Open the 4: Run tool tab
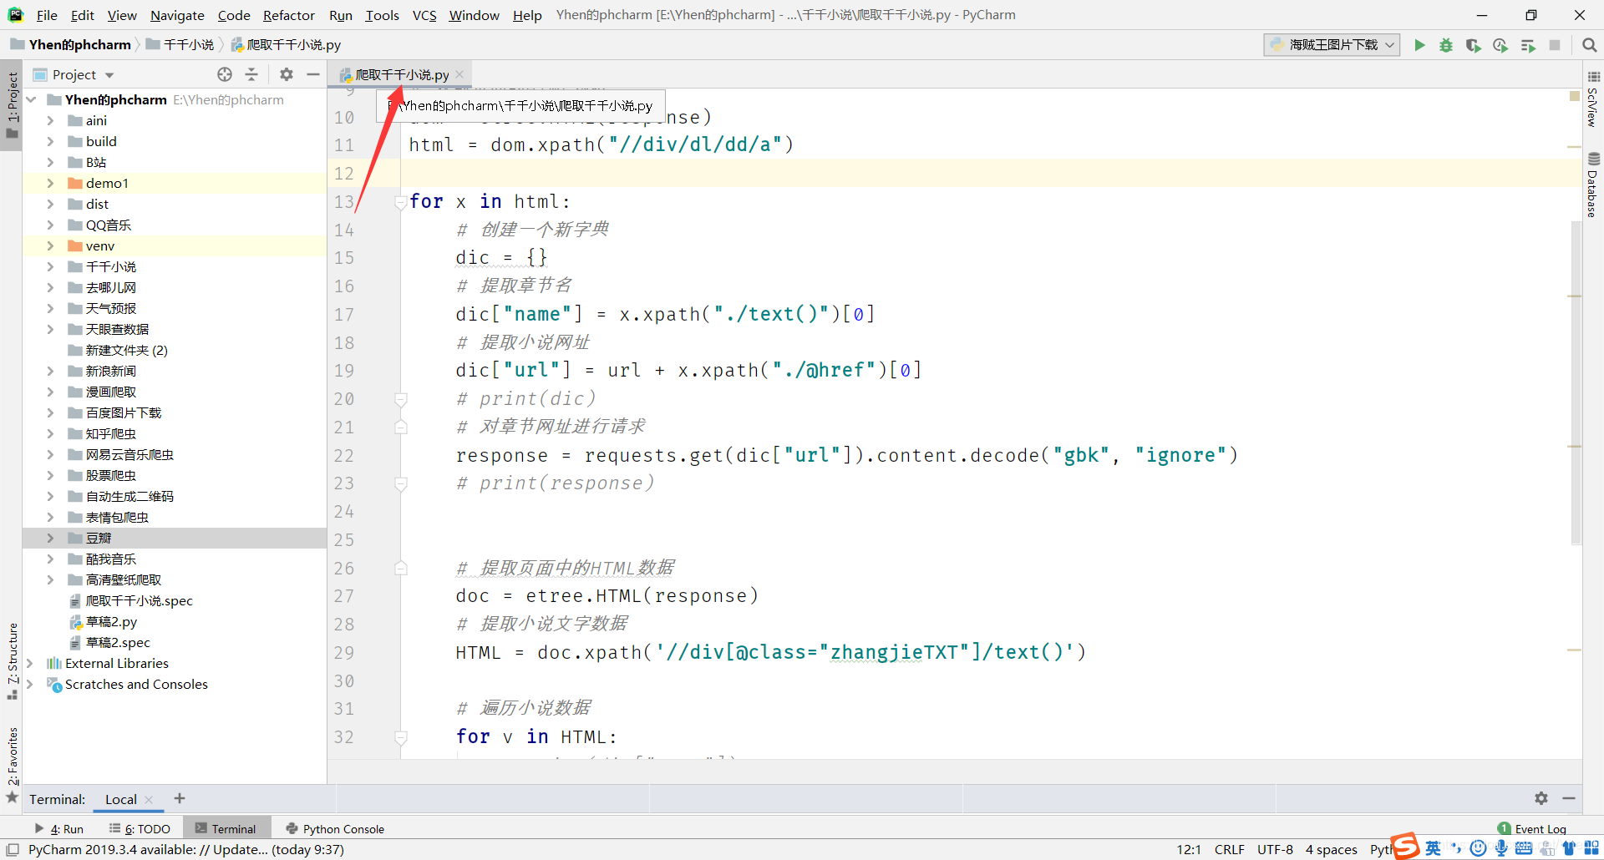 [59, 828]
